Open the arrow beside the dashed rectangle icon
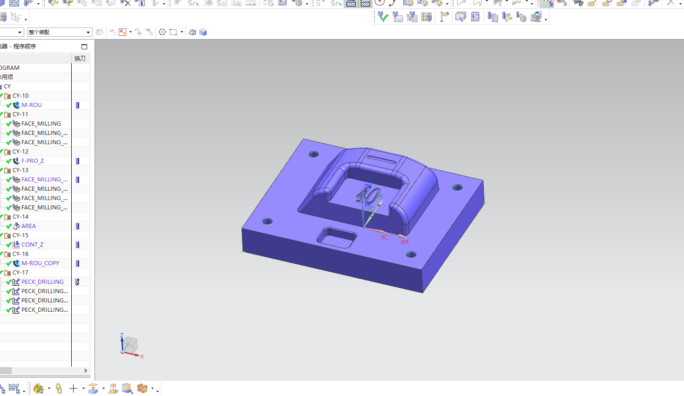The height and width of the screenshot is (396, 684). click(182, 32)
